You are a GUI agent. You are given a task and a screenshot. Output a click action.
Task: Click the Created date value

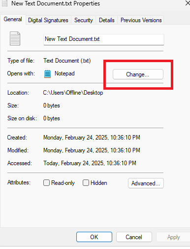(92, 138)
